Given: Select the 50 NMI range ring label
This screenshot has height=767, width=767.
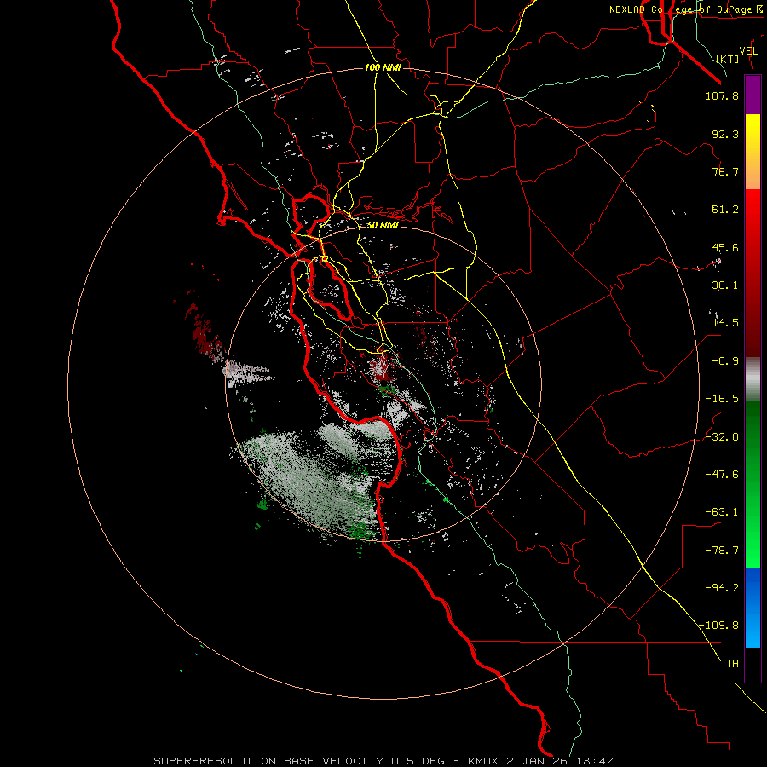Looking at the screenshot, I should (x=383, y=225).
